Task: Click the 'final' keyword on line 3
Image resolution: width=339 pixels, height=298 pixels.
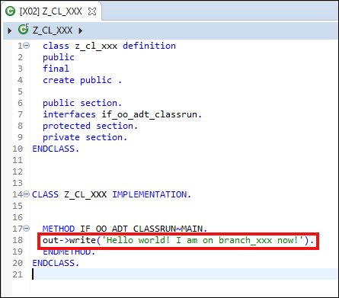Action: click(x=56, y=69)
